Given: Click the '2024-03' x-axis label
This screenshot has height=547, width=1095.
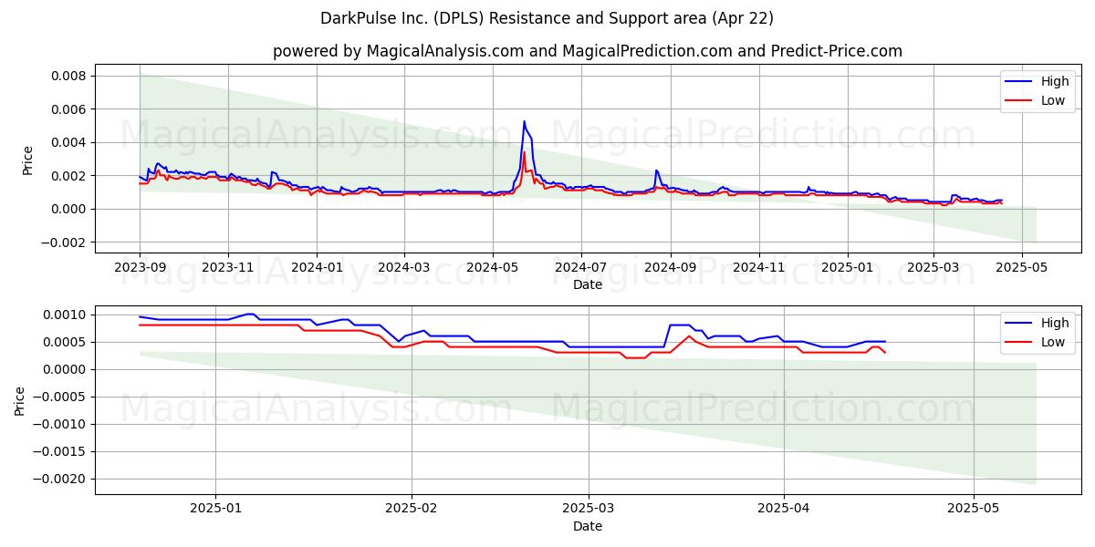Looking at the screenshot, I should coord(403,268).
